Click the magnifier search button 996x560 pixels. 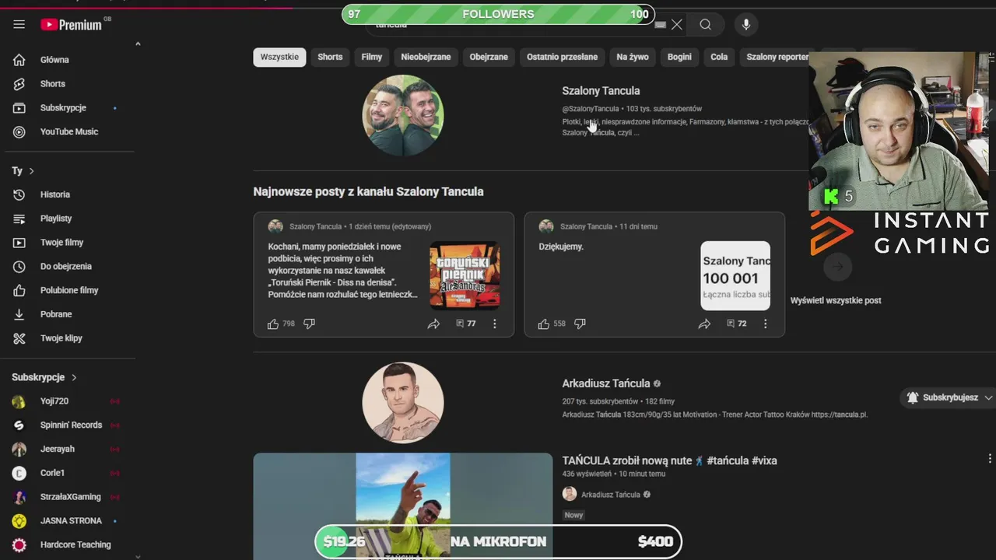point(705,25)
